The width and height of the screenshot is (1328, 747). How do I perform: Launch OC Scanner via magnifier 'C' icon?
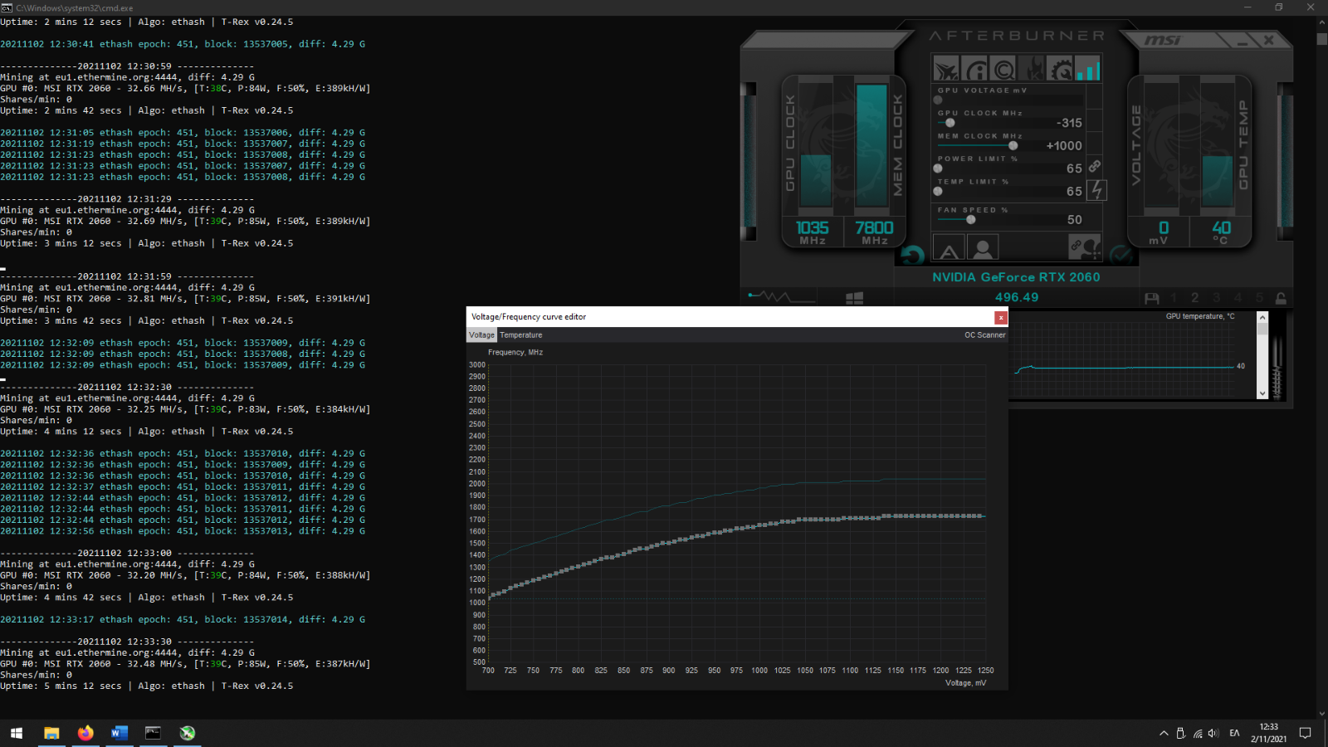click(x=1003, y=69)
